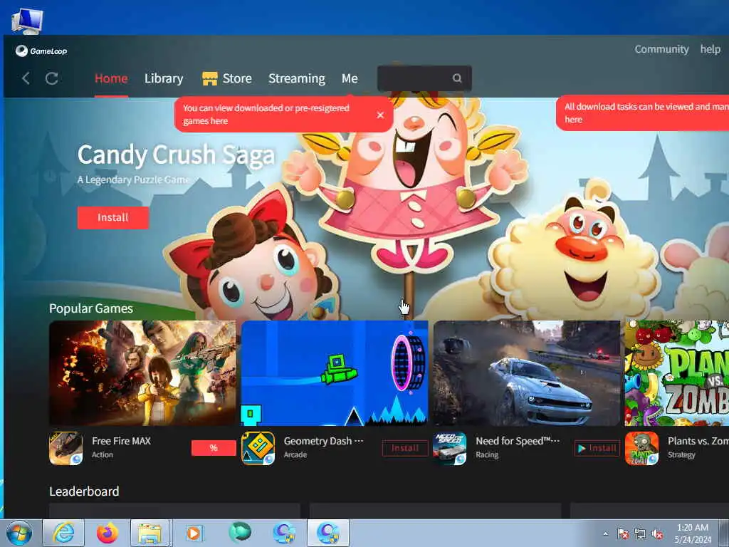Open the taskbar clock showing 1:20 AM

point(693,533)
